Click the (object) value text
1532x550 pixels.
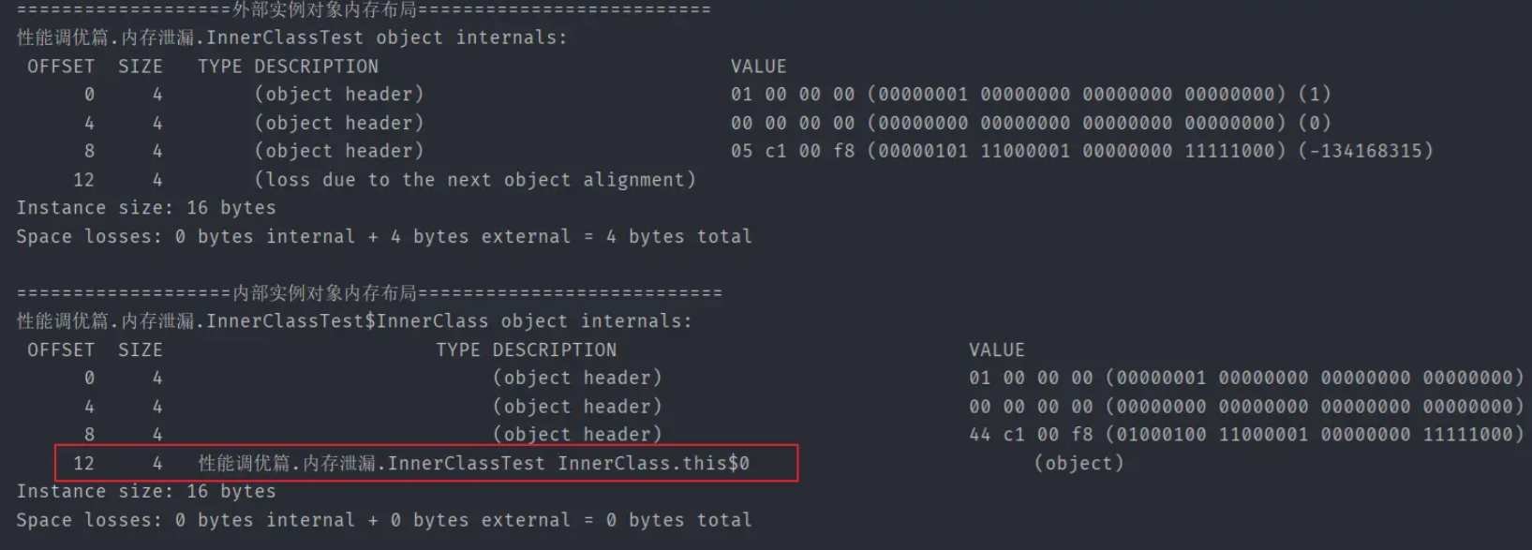pos(1078,463)
